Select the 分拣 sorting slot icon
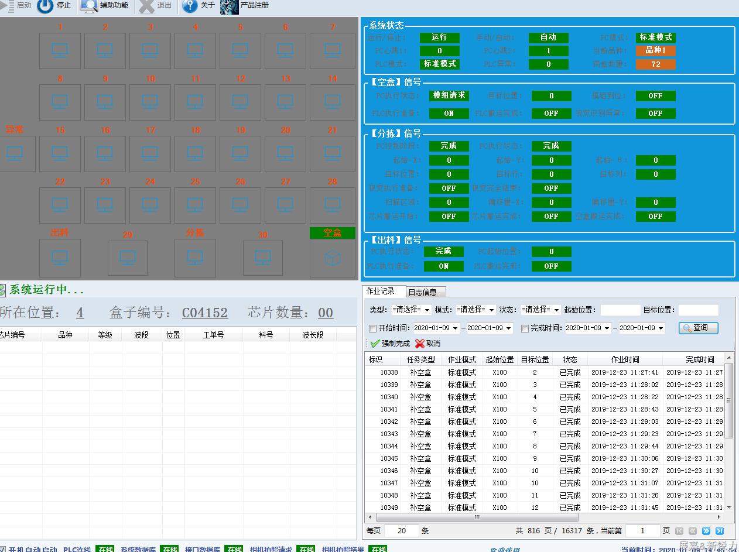This screenshot has height=552, width=739. 195,258
